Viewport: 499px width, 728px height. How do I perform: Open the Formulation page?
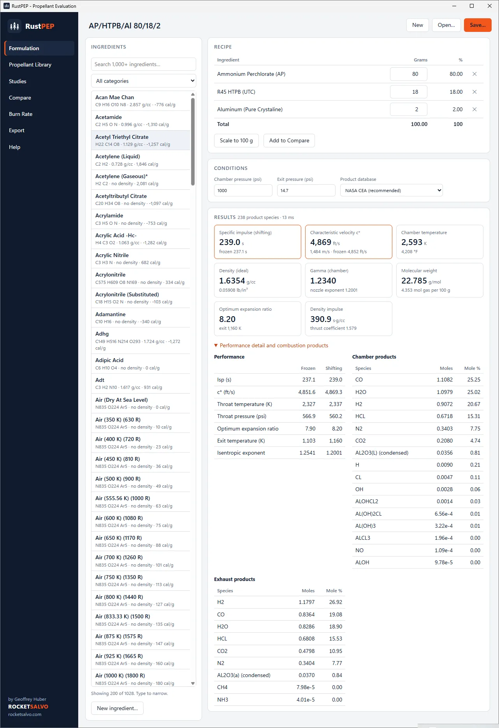point(39,48)
